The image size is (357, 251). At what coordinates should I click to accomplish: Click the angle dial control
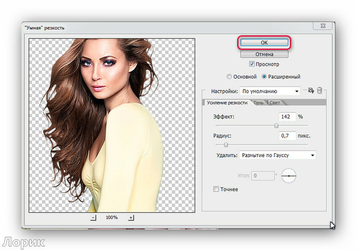[289, 176]
